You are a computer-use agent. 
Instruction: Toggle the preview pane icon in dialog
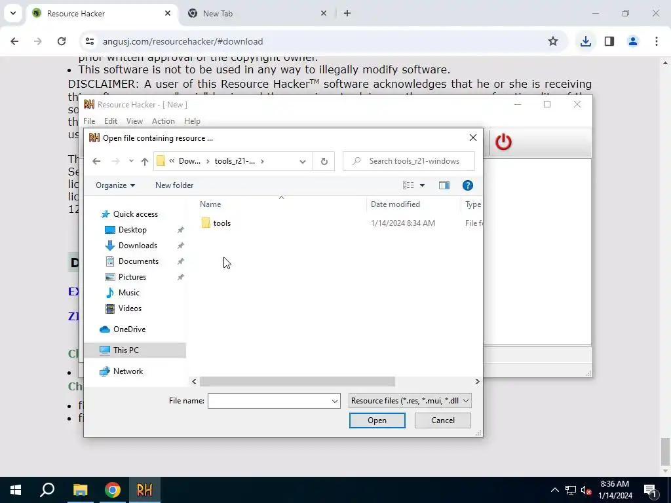coord(444,185)
